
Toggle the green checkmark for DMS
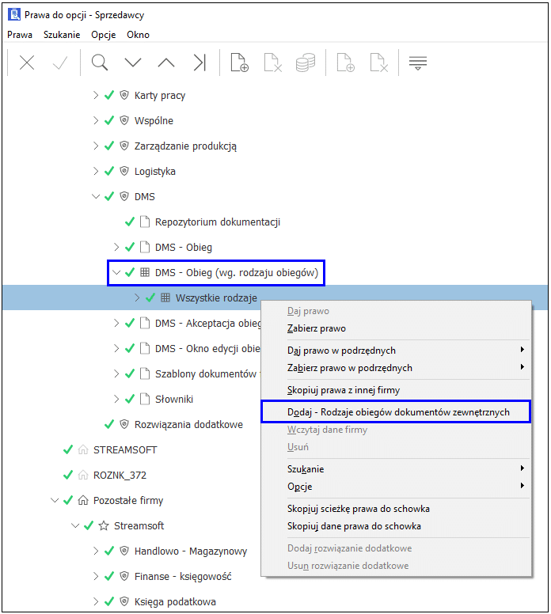pos(109,196)
